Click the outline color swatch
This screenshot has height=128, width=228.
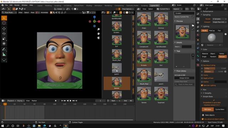click(x=221, y=82)
